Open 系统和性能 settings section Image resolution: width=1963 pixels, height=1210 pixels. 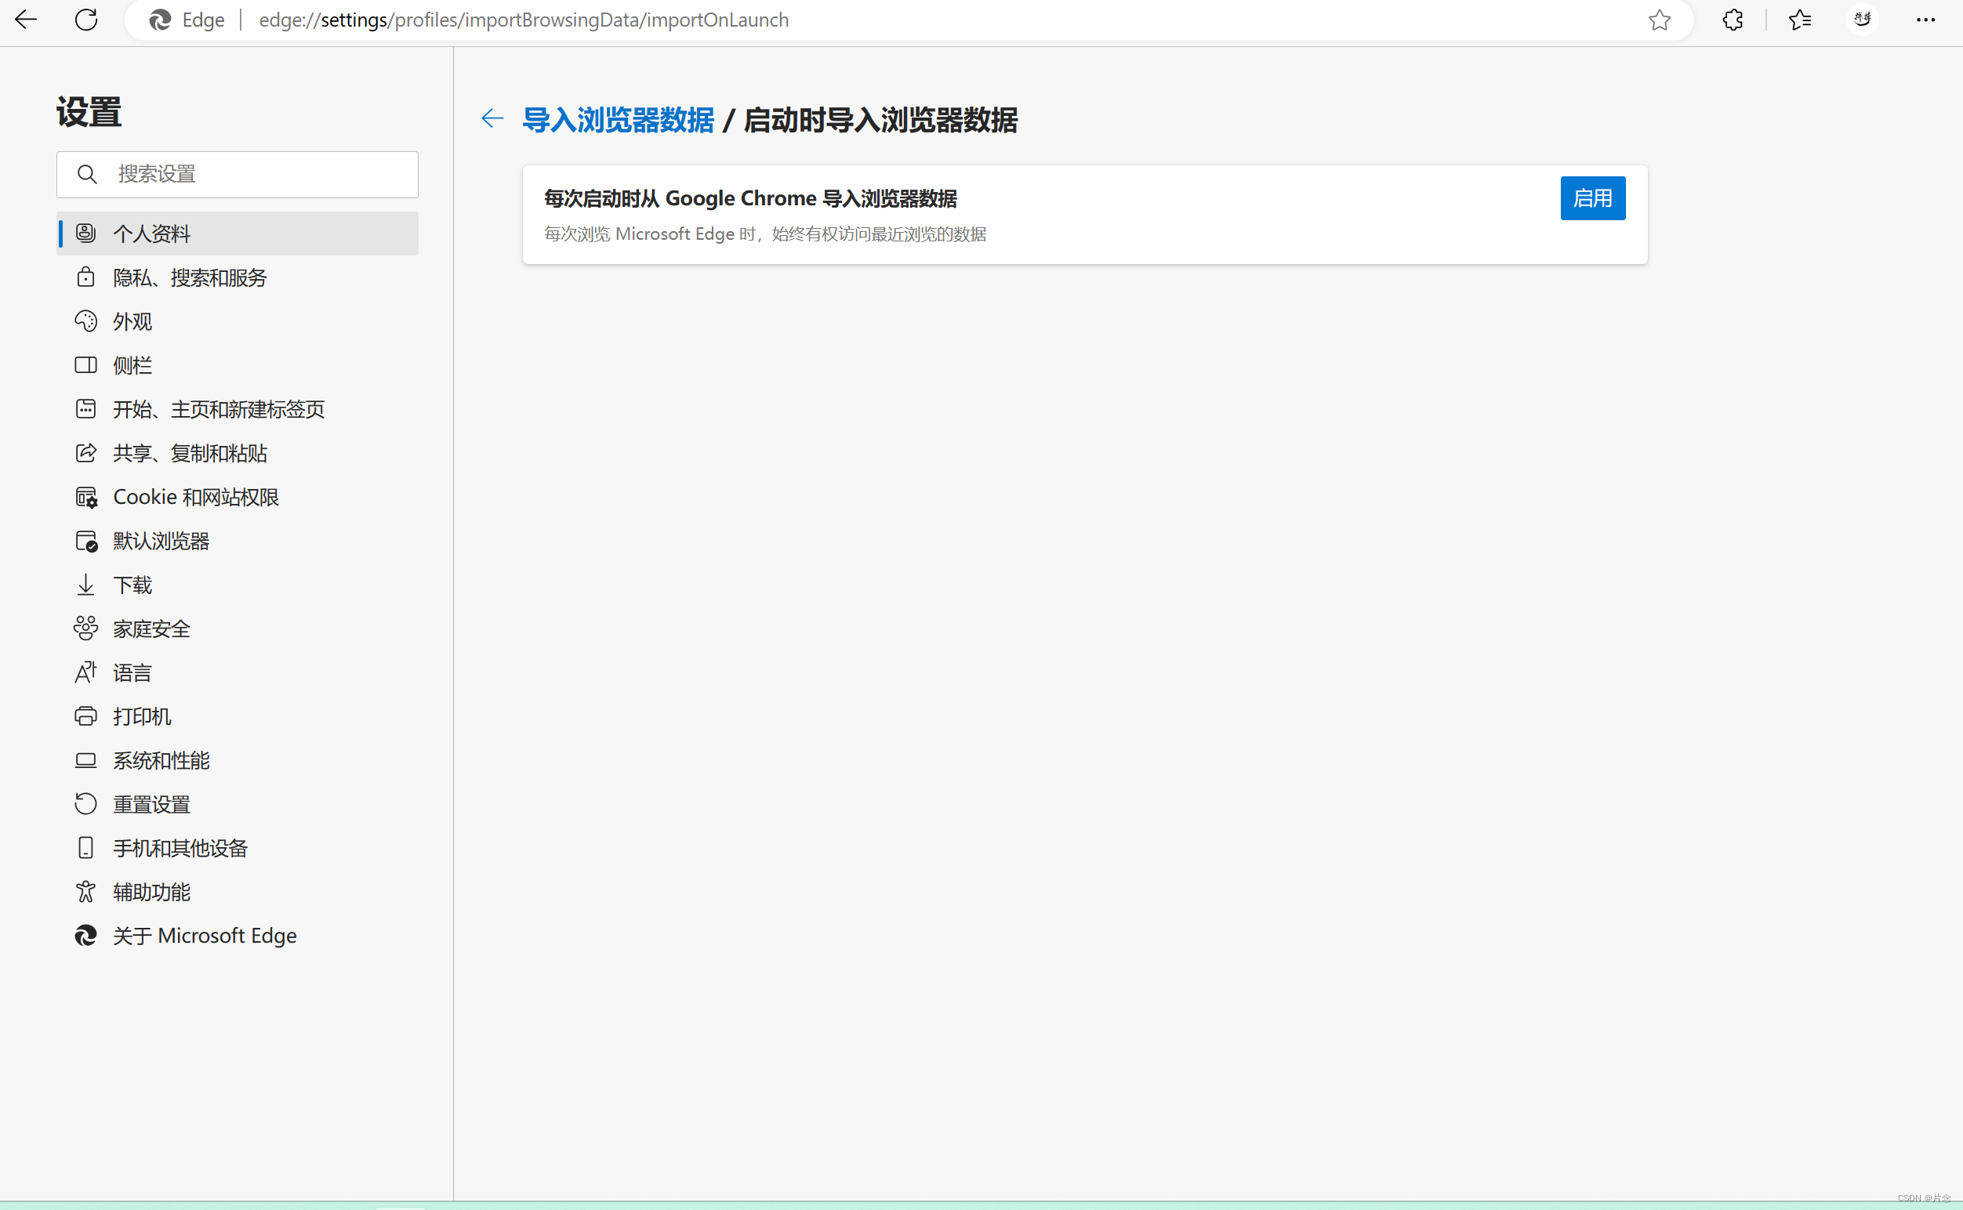(161, 760)
